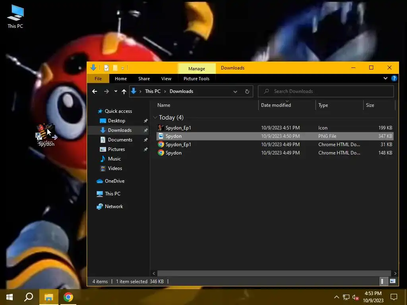
Task: Select This PC in navigation pane
Action: 112,194
